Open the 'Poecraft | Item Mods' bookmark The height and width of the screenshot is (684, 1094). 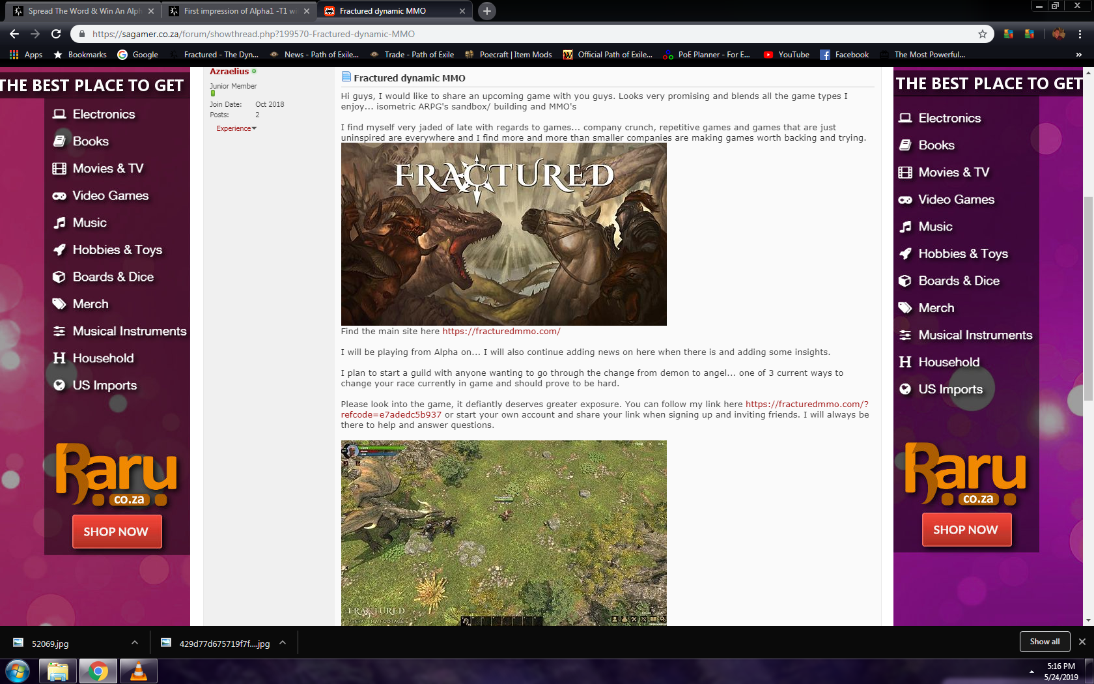[x=508, y=55]
